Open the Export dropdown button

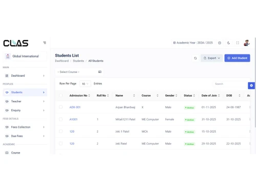211,58
